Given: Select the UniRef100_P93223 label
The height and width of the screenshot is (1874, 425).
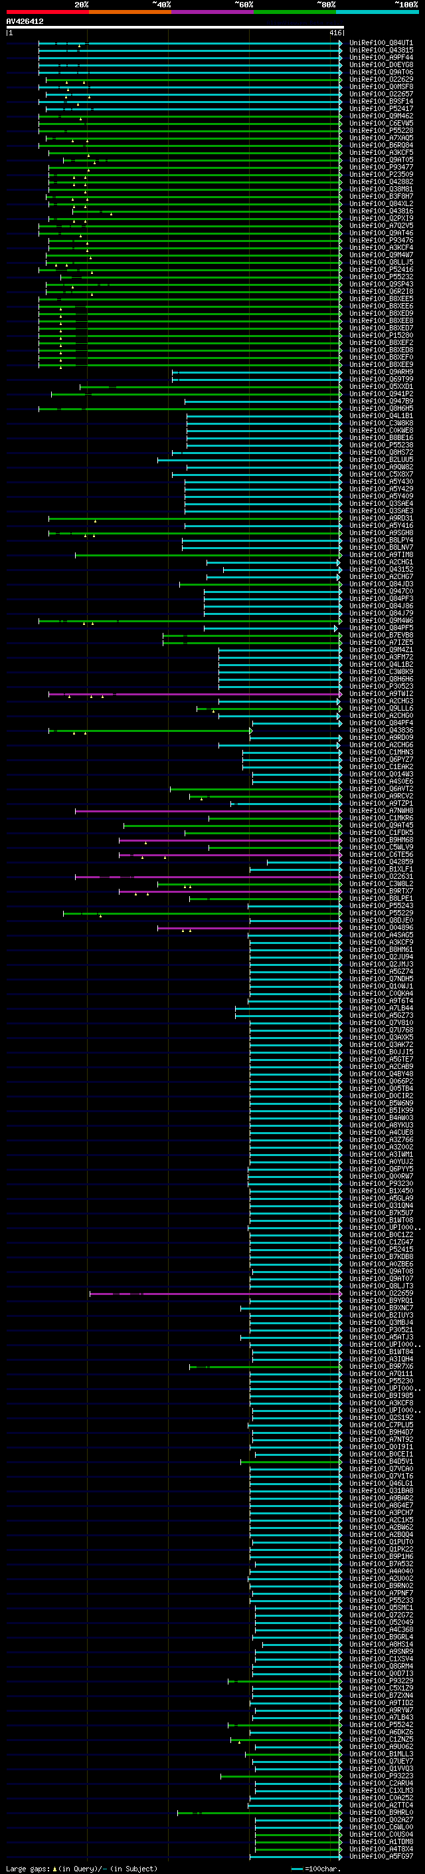Looking at the screenshot, I should 381,1777.
